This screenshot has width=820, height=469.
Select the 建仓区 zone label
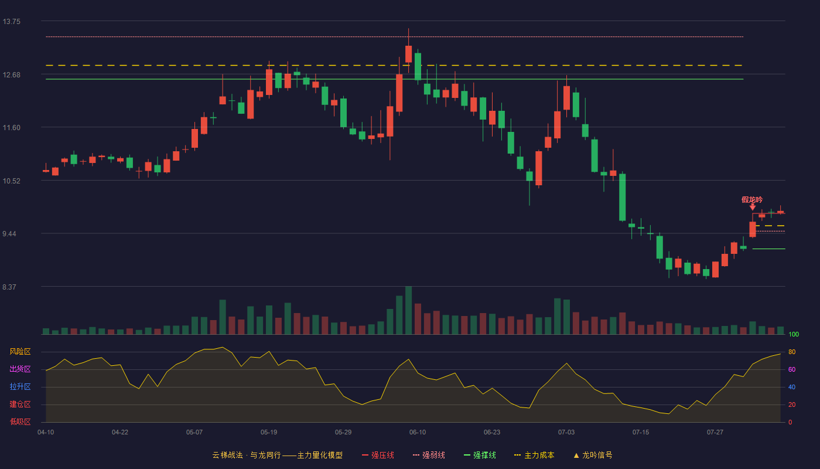20,405
